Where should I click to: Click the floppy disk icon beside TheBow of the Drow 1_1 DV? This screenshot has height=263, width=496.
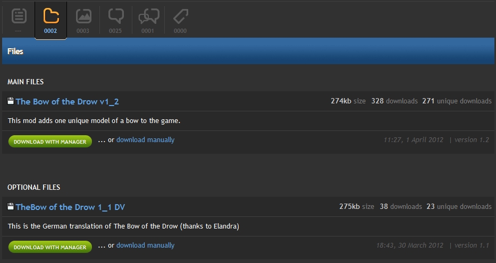point(11,206)
